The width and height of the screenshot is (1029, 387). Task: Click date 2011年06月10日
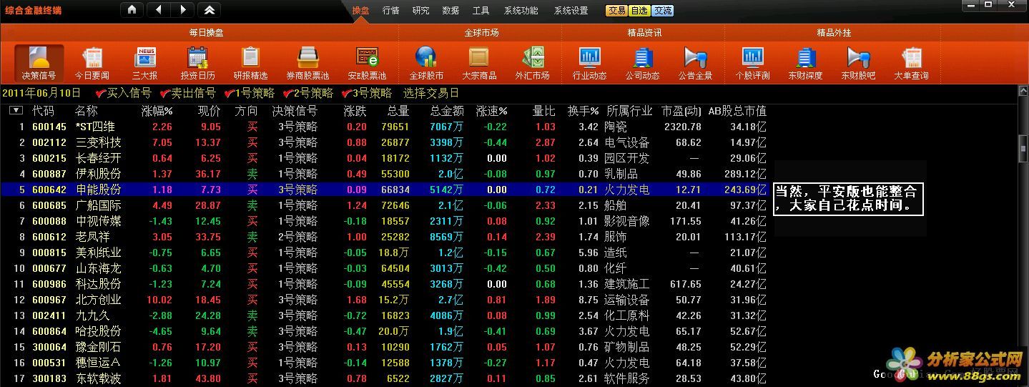42,93
